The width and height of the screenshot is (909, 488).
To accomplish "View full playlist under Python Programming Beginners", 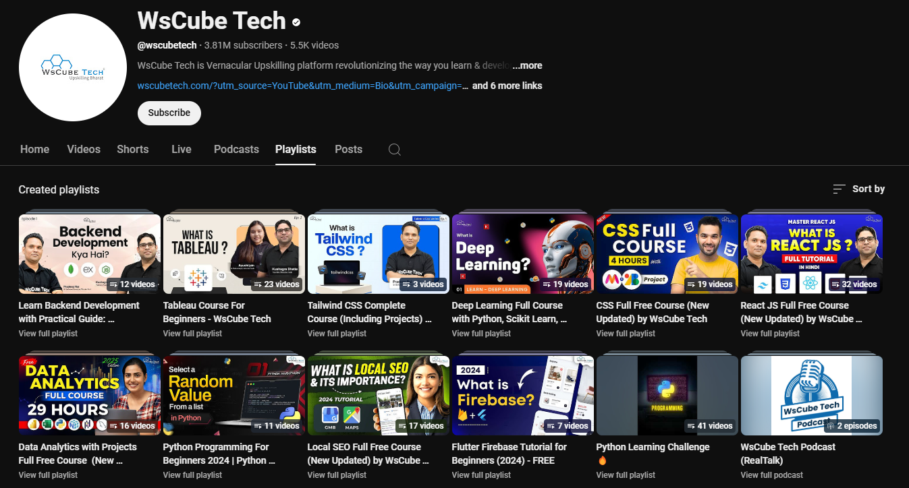I will (192, 475).
